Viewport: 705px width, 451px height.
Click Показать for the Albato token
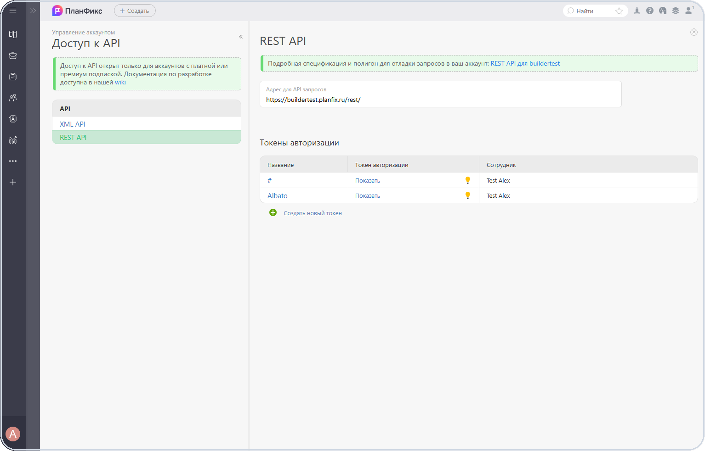tap(368, 196)
